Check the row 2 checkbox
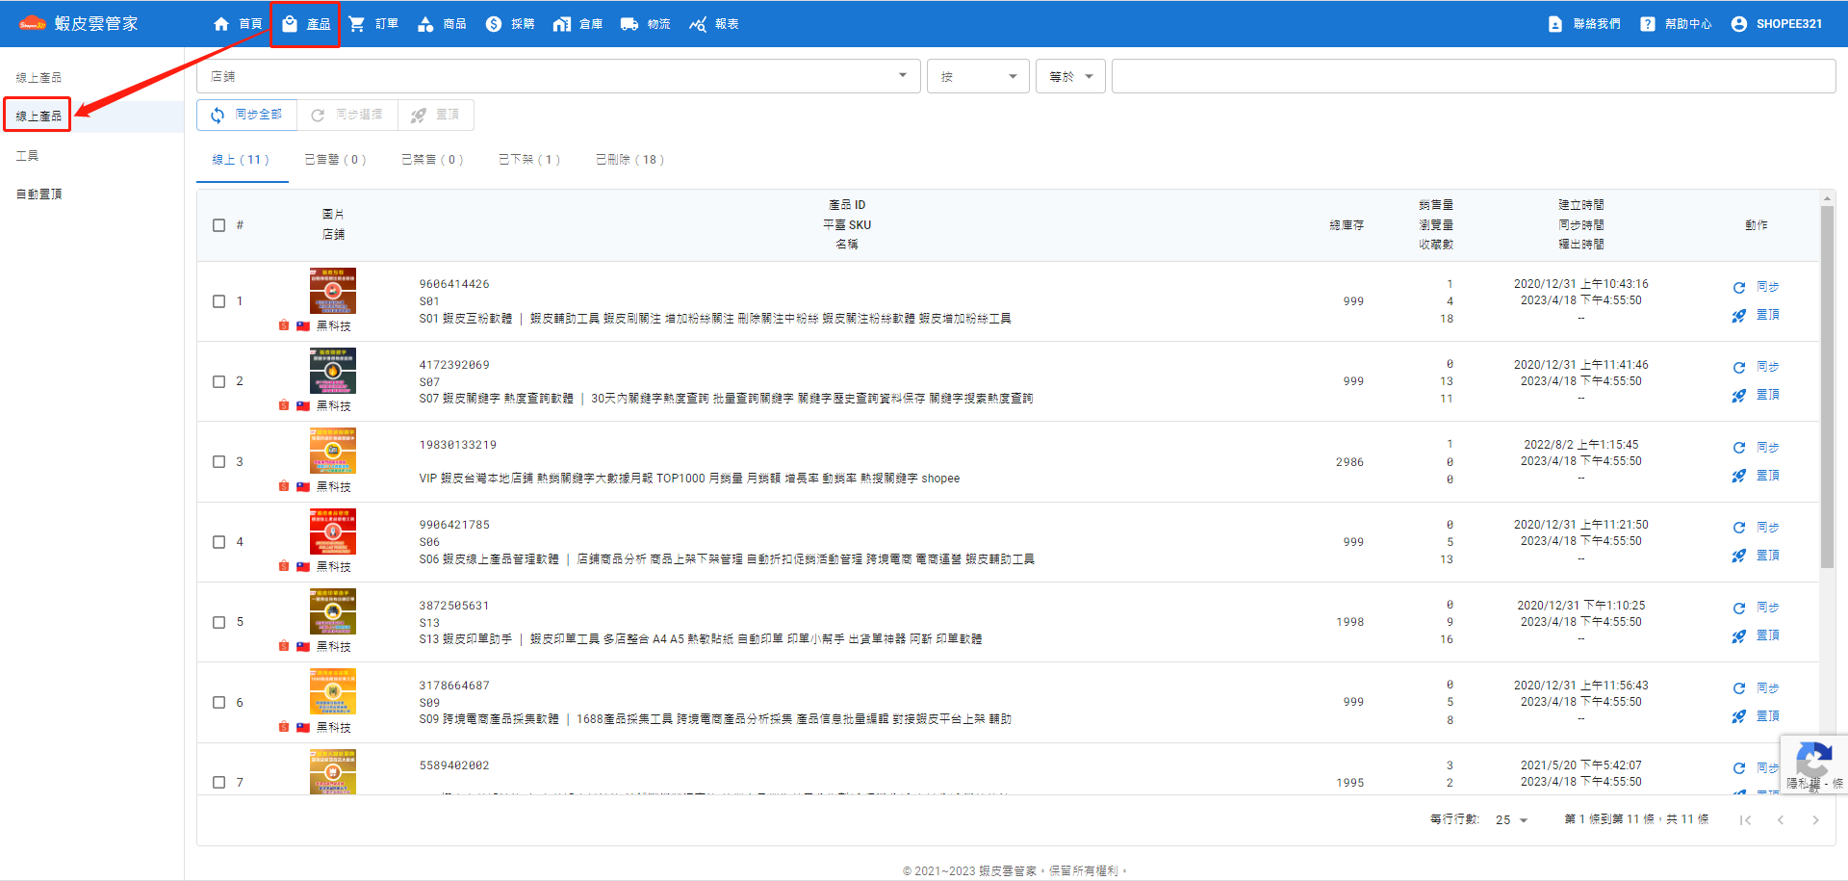Viewport: 1848px width, 881px height. coord(218,381)
